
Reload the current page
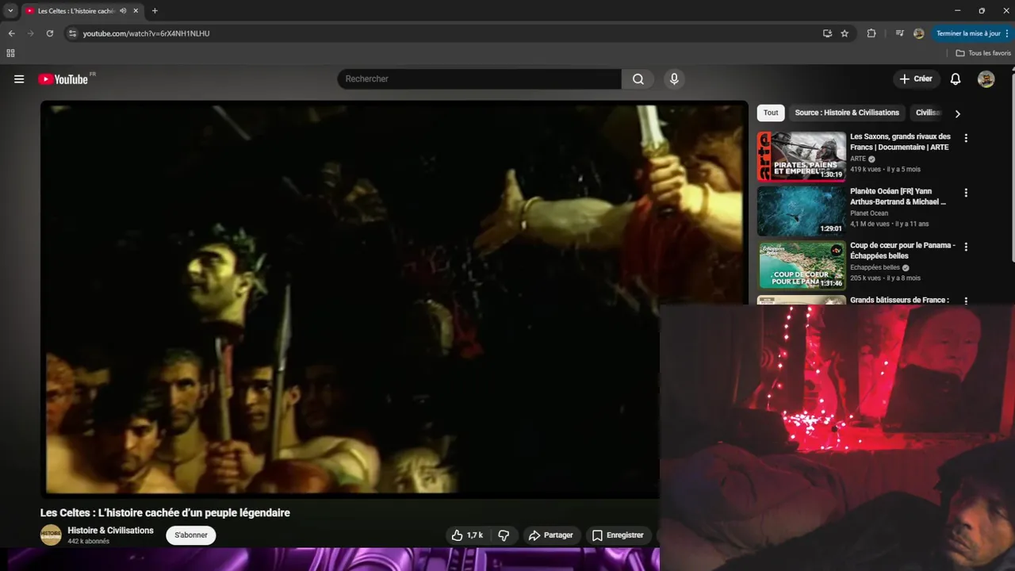49,33
